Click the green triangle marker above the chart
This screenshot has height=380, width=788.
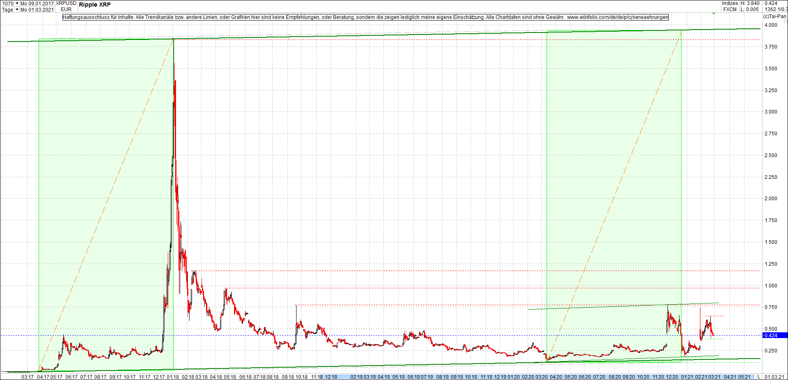714,13
